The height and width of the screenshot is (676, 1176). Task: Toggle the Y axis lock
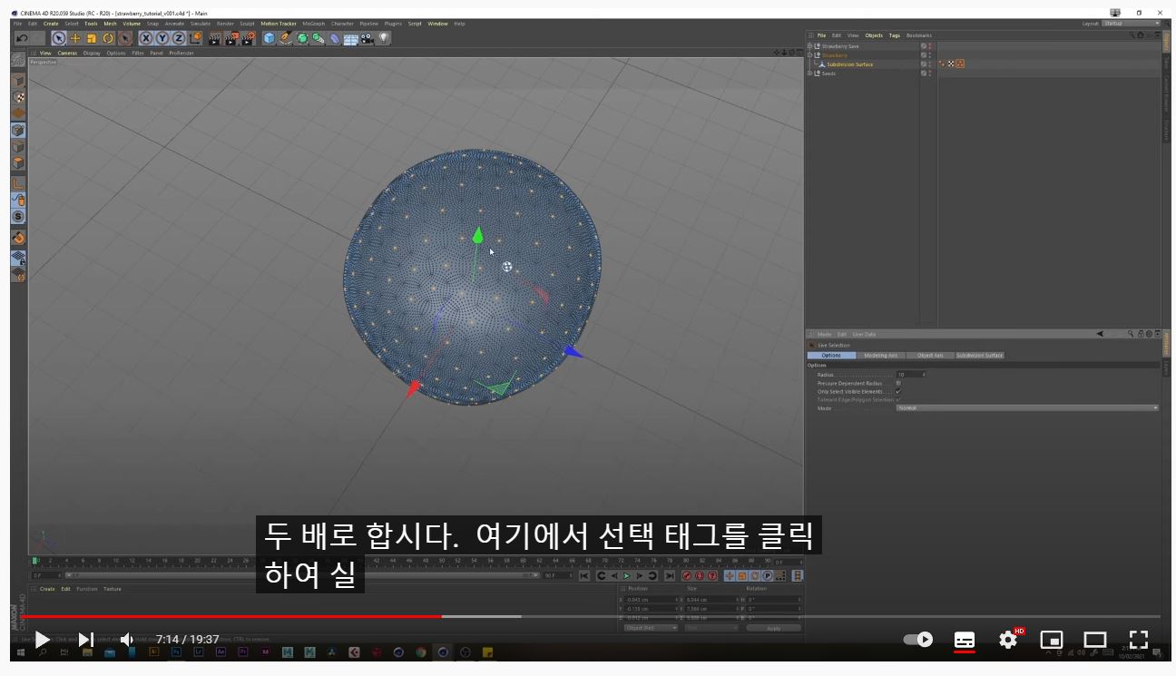tap(162, 38)
